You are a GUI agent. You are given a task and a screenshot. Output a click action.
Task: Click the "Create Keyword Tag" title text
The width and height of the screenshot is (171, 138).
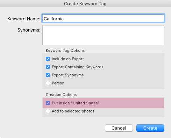click(x=85, y=4)
